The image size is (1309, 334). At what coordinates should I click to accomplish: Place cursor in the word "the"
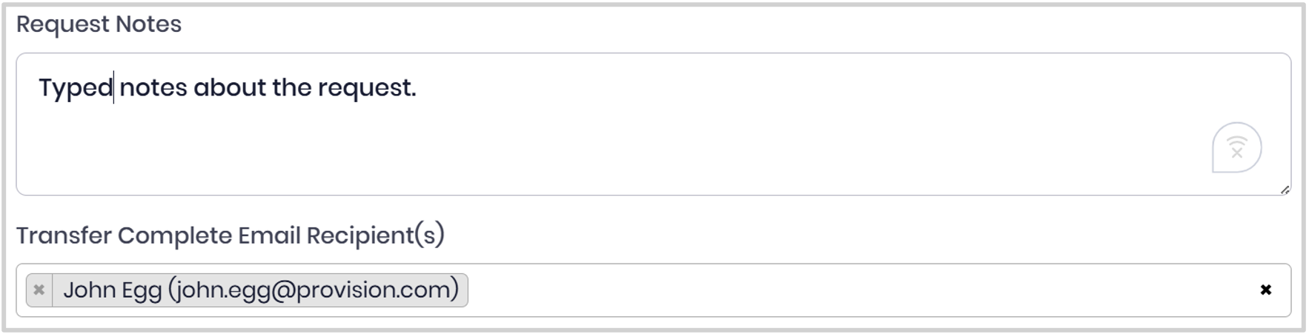coord(292,88)
